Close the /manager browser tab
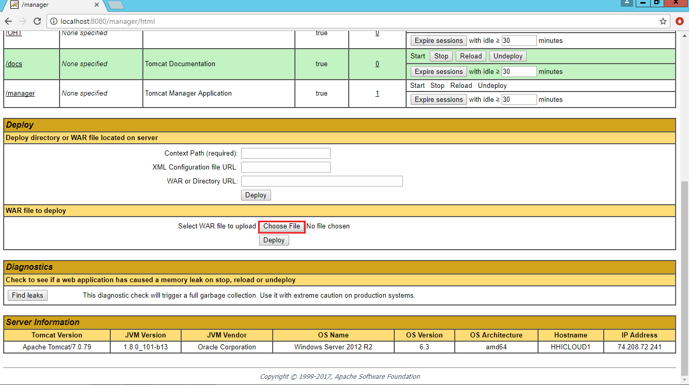This screenshot has height=385, width=689. [97, 5]
